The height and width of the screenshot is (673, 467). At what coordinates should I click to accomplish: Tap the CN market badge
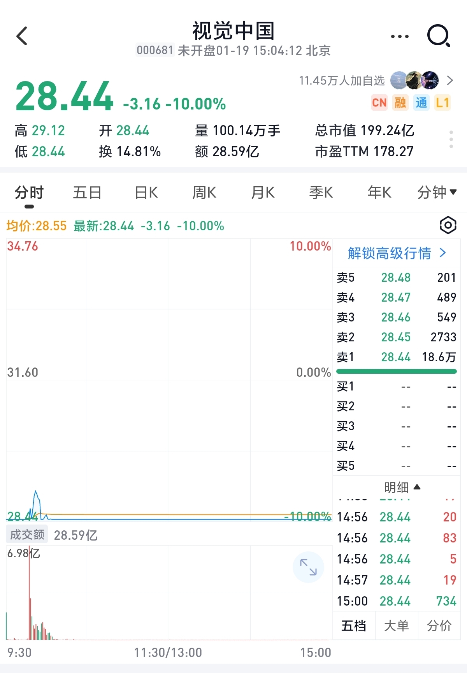coord(379,102)
